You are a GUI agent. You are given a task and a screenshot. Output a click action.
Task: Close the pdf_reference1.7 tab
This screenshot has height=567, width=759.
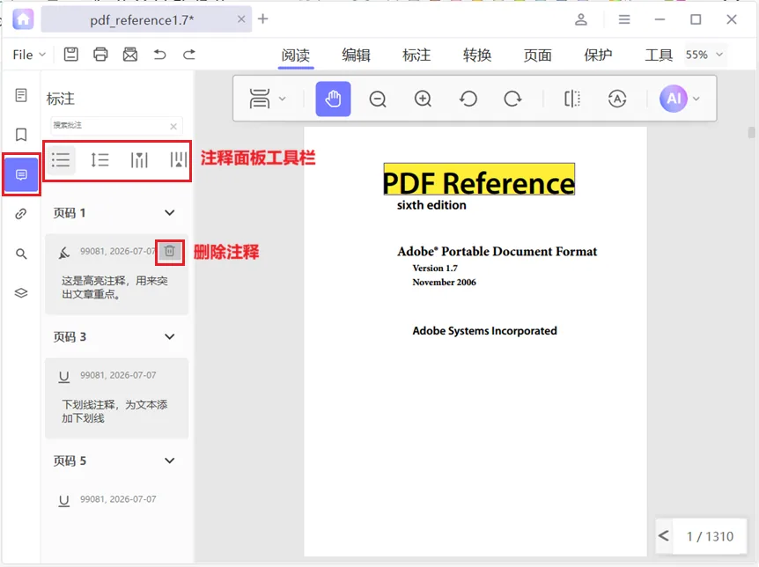pyautogui.click(x=241, y=19)
